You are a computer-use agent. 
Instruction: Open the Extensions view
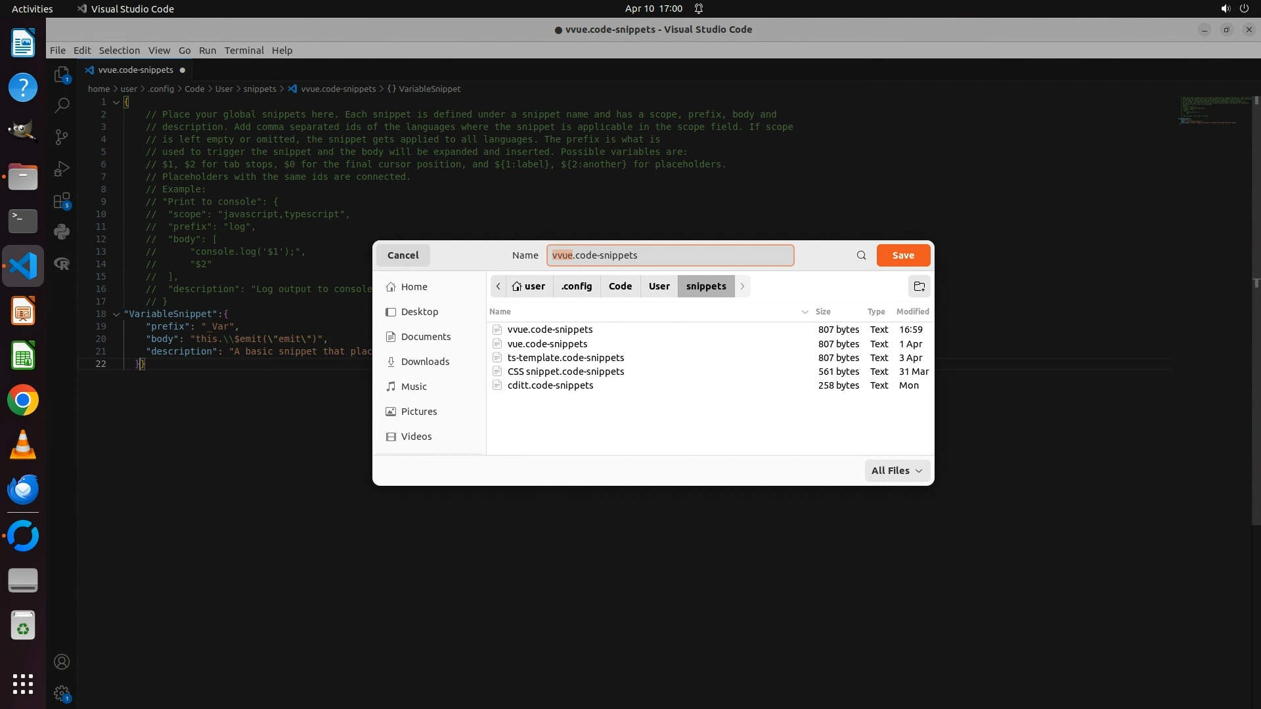point(62,201)
